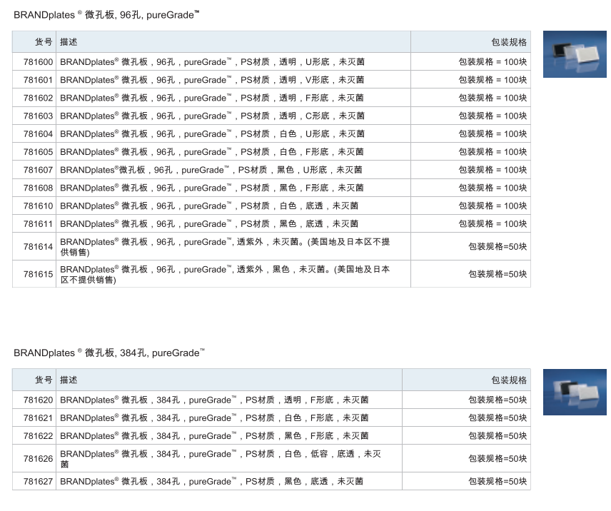
Task: Click 包装规格=50块 in row 781614
Action: pos(498,246)
